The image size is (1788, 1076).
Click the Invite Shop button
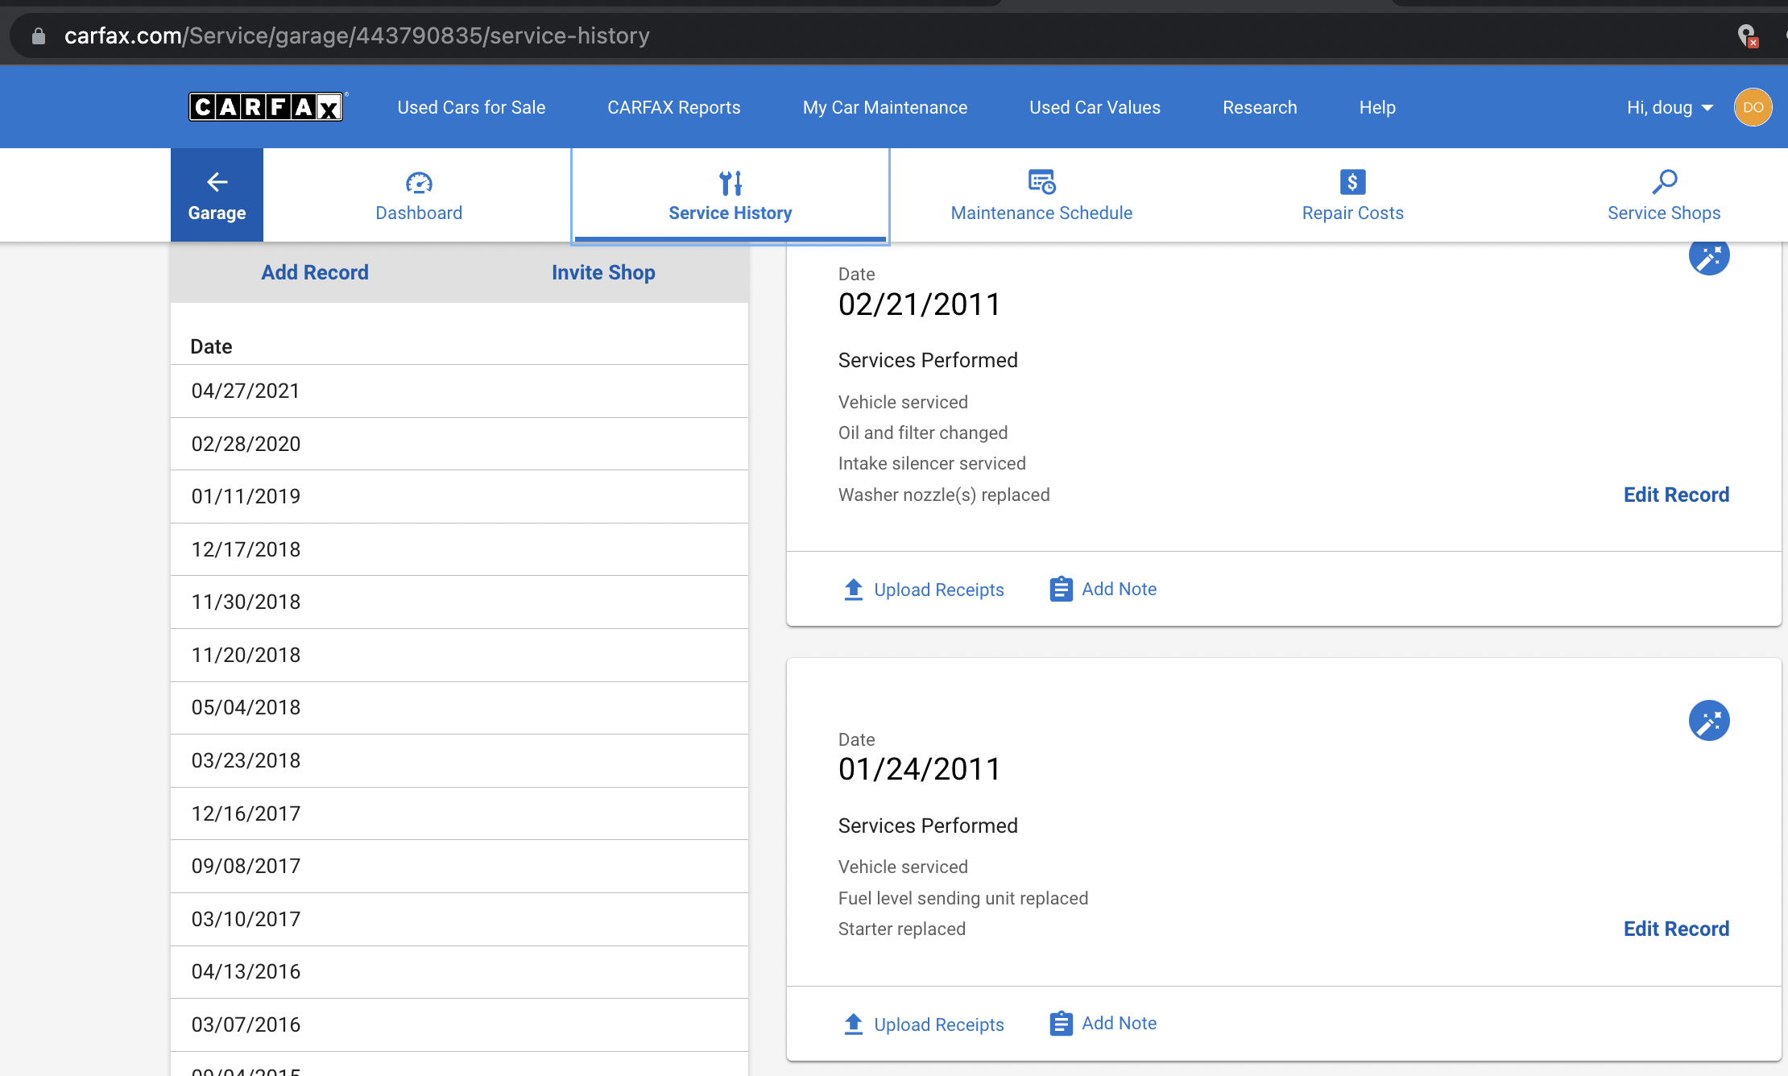(x=603, y=272)
